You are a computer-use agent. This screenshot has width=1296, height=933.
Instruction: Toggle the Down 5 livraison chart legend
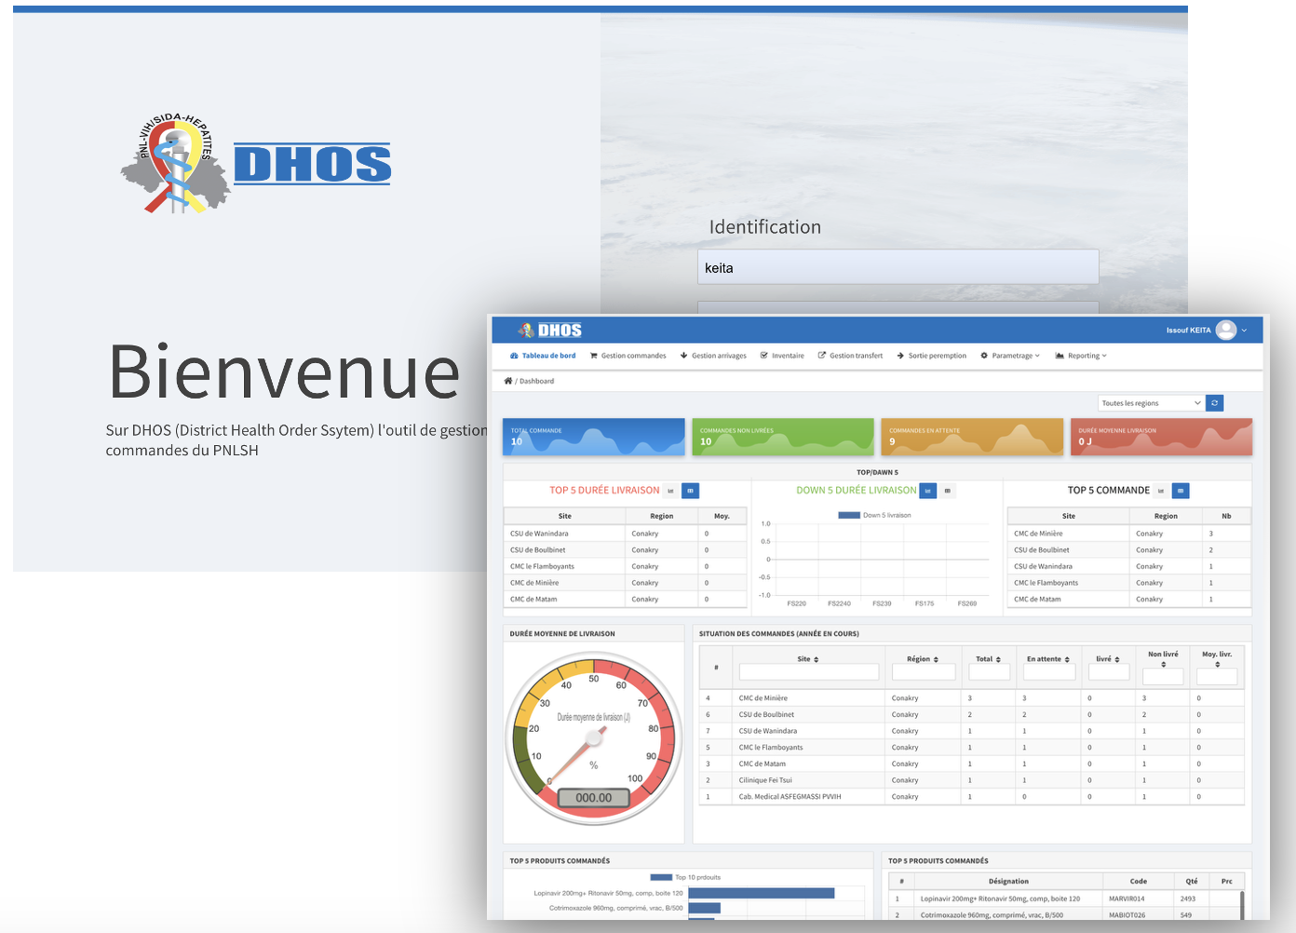click(x=874, y=515)
